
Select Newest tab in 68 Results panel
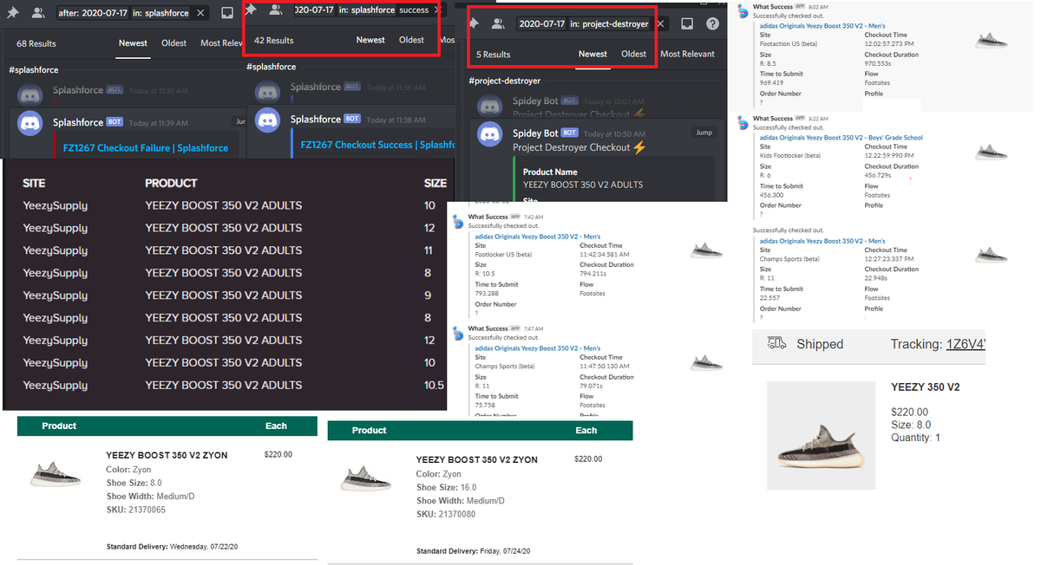tap(133, 42)
